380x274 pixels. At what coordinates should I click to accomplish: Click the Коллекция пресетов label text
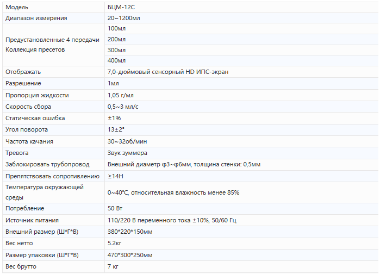[x=35, y=49]
